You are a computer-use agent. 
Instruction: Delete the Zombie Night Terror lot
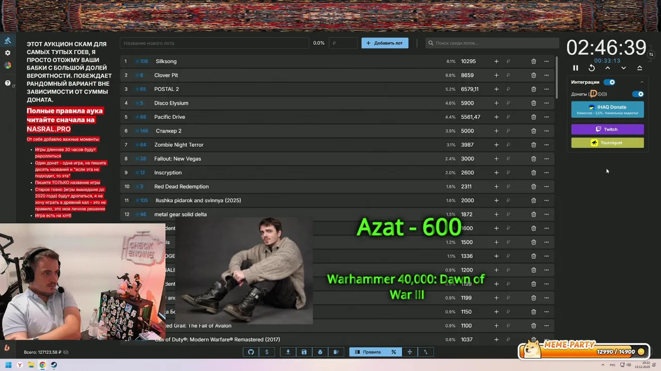pos(533,145)
